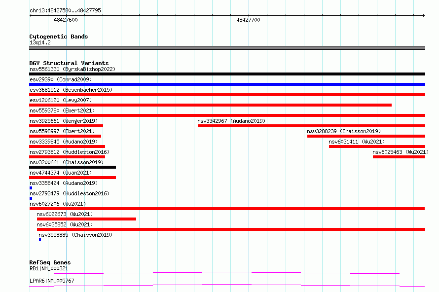
Task: Click the nsv2793812 (Huddleston2016) label
Action: click(70, 152)
